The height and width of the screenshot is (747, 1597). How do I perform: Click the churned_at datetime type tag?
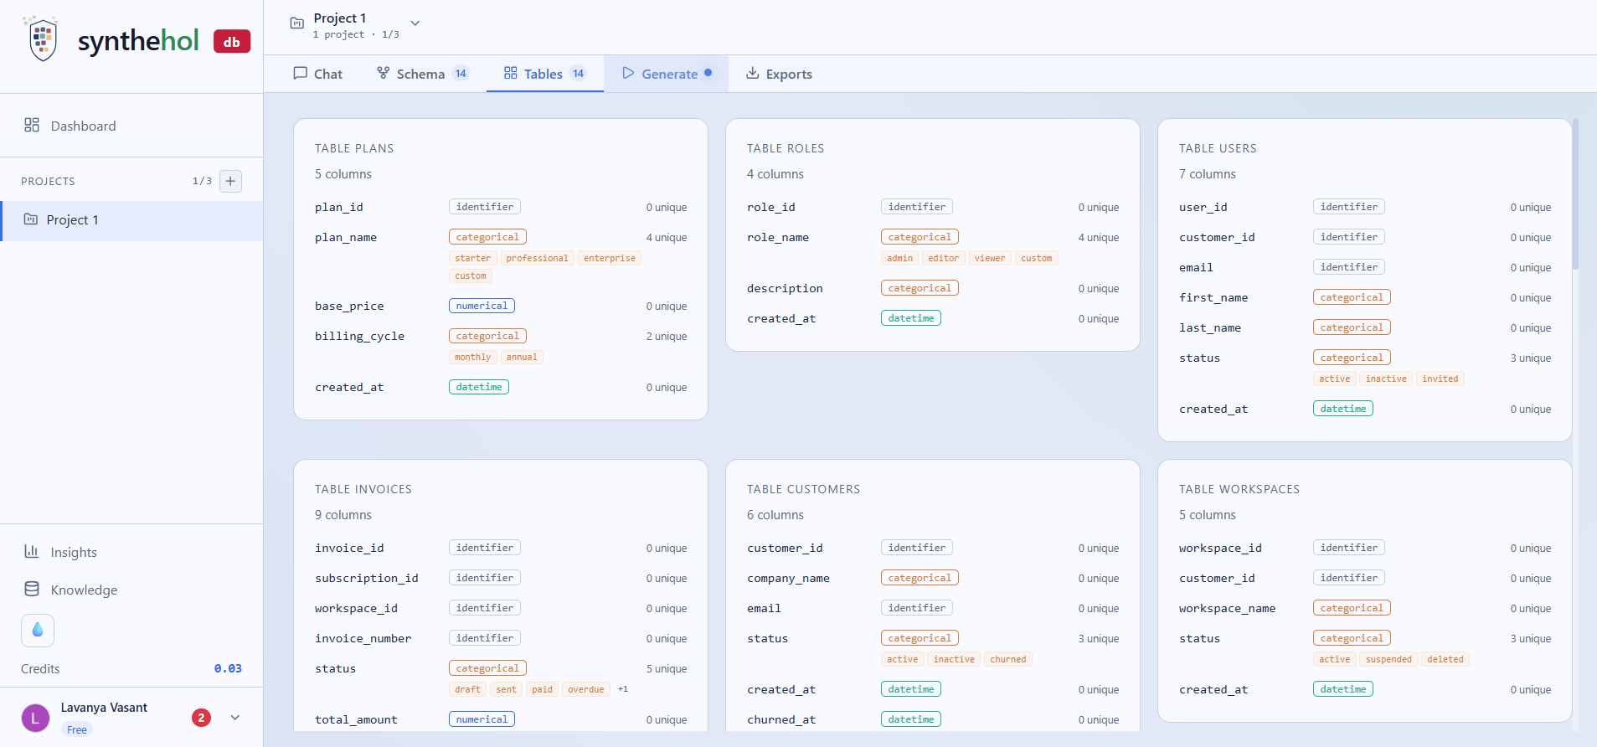pos(911,719)
